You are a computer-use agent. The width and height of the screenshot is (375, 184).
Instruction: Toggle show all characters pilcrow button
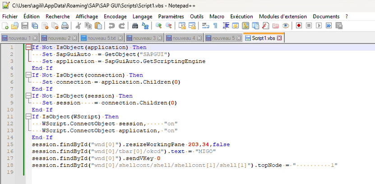pos(216,26)
